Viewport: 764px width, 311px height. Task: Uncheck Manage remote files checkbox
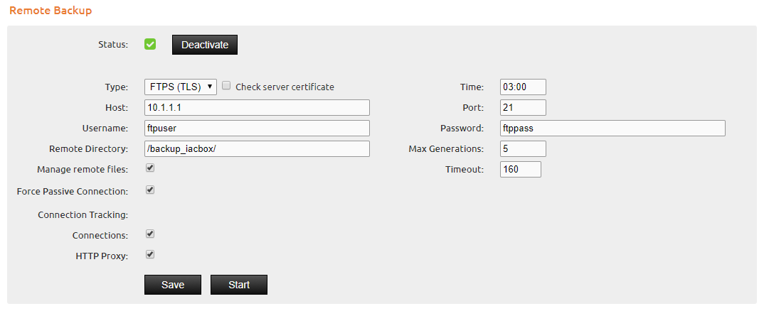(x=150, y=168)
